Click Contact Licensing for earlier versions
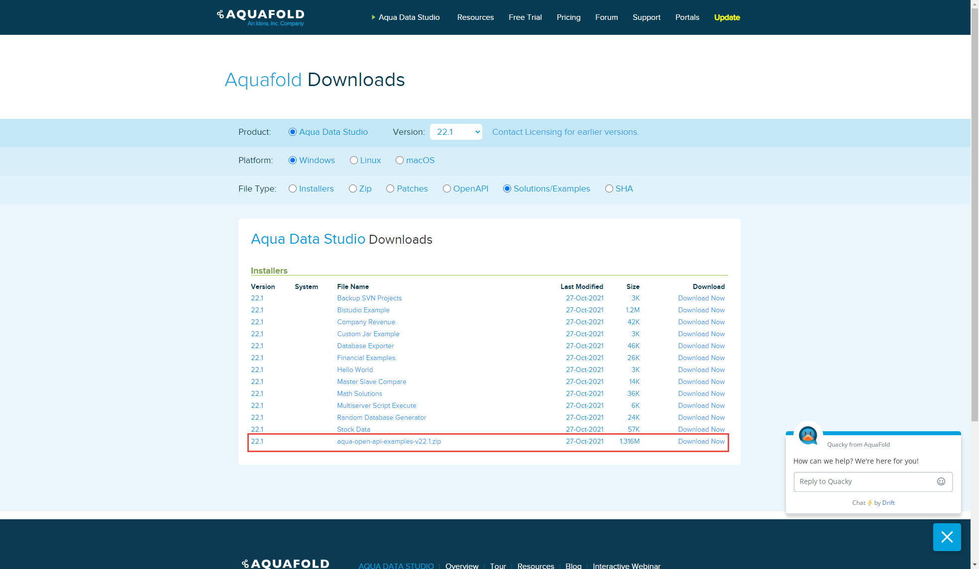The height and width of the screenshot is (569, 979). click(565, 132)
